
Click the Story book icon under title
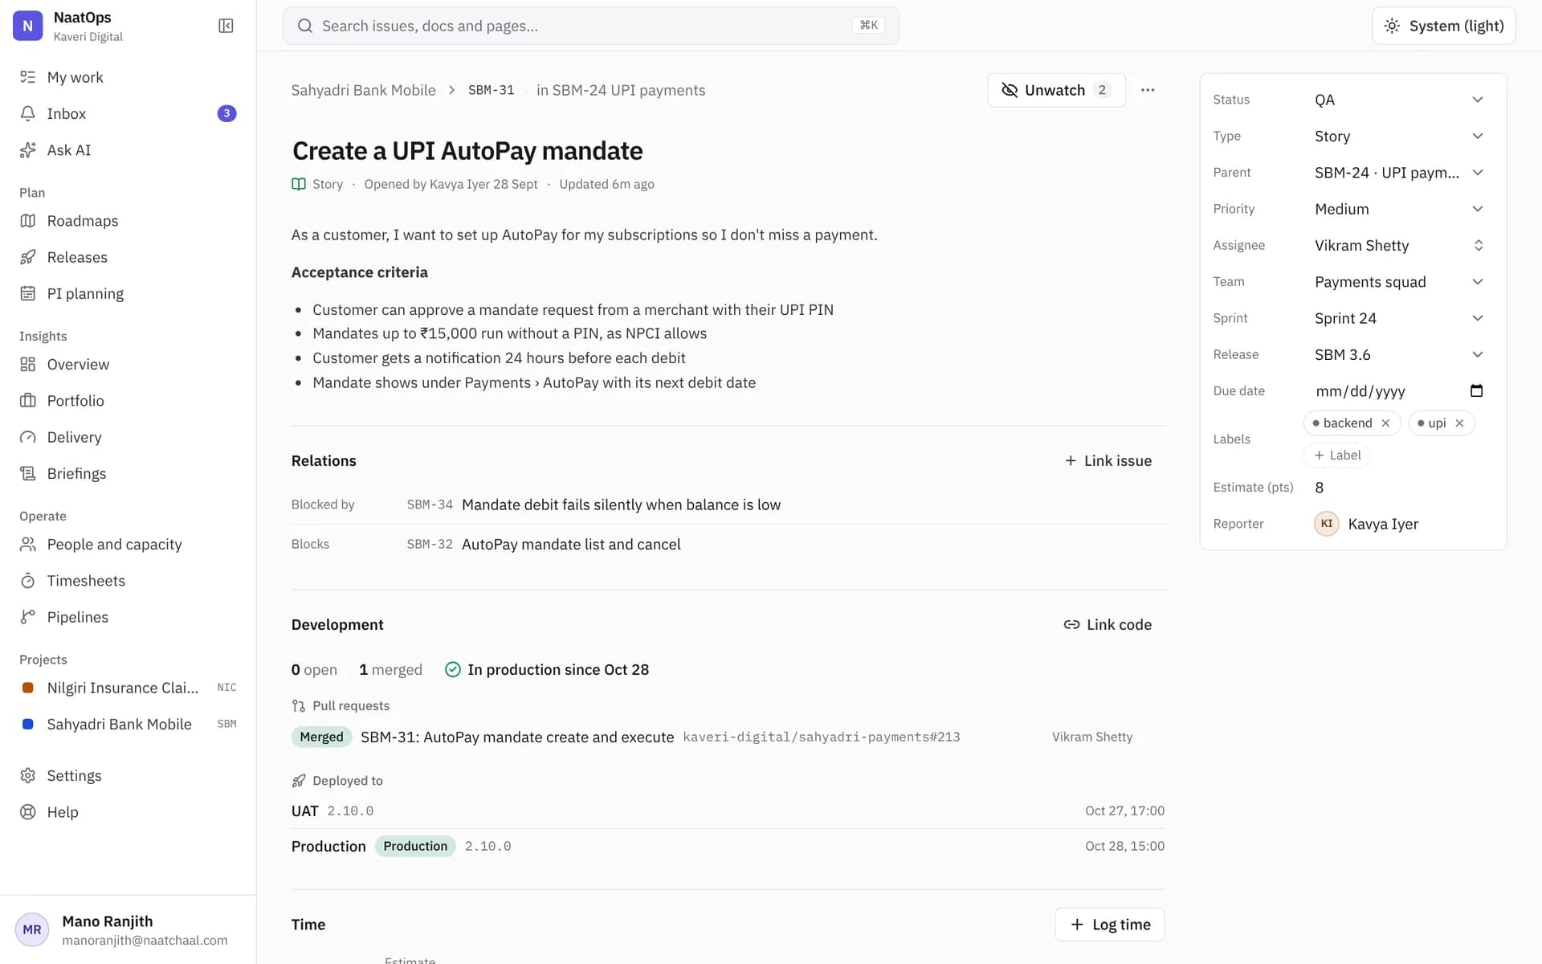click(299, 184)
